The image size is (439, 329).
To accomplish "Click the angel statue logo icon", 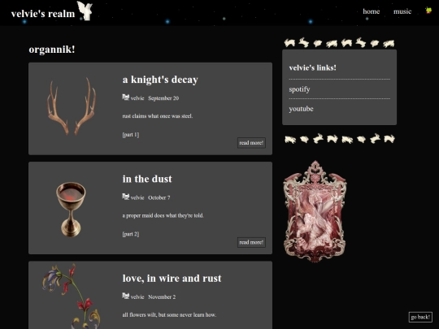I will pyautogui.click(x=85, y=11).
